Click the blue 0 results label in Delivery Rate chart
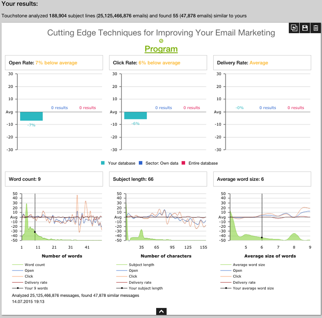322x318 pixels. [268, 107]
